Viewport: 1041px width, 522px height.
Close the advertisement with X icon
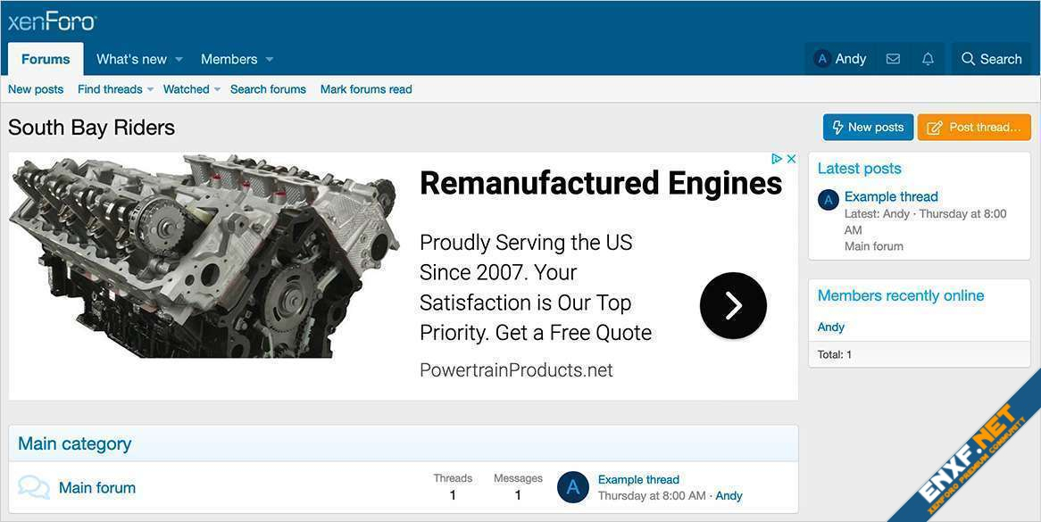tap(791, 159)
